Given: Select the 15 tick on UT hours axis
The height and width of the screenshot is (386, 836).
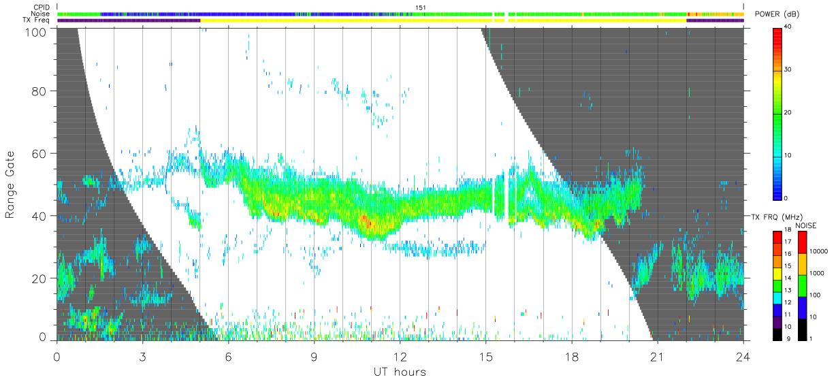Looking at the screenshot, I should [486, 355].
